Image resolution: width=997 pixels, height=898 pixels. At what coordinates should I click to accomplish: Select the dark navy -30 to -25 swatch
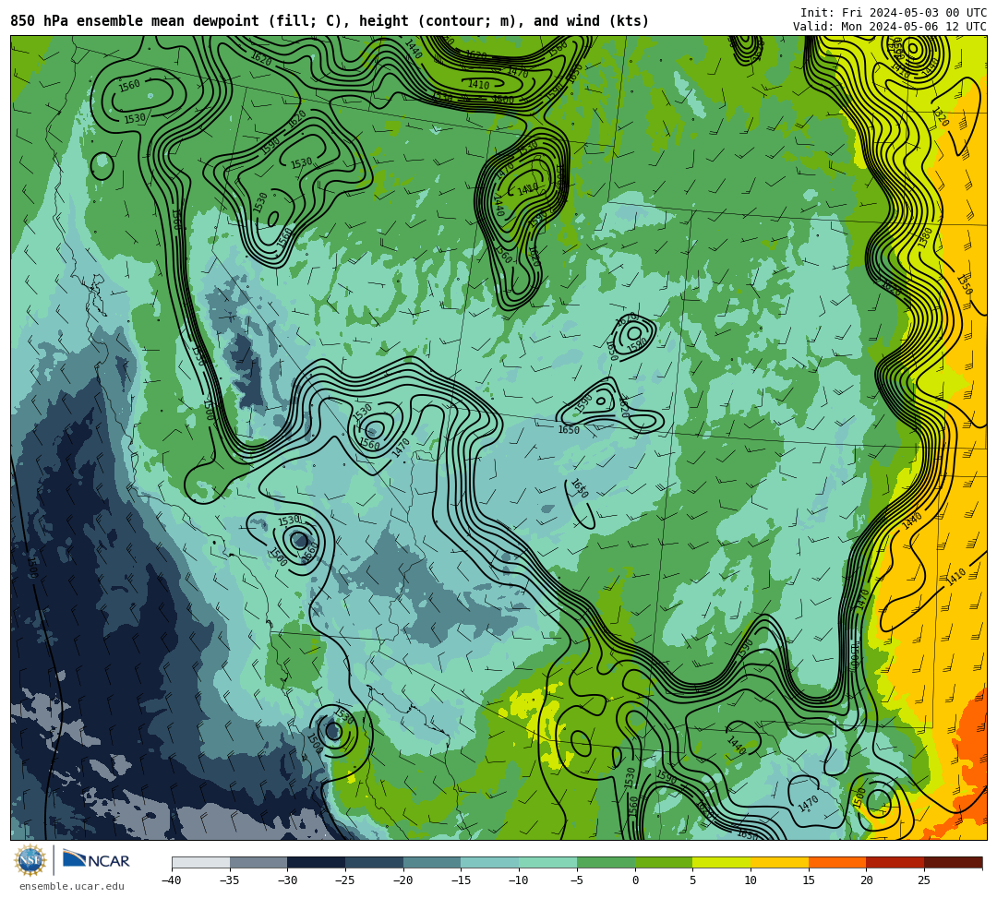point(317,862)
